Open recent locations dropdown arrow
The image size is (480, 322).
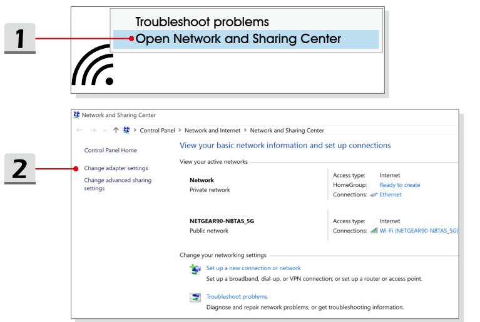pyautogui.click(x=105, y=131)
